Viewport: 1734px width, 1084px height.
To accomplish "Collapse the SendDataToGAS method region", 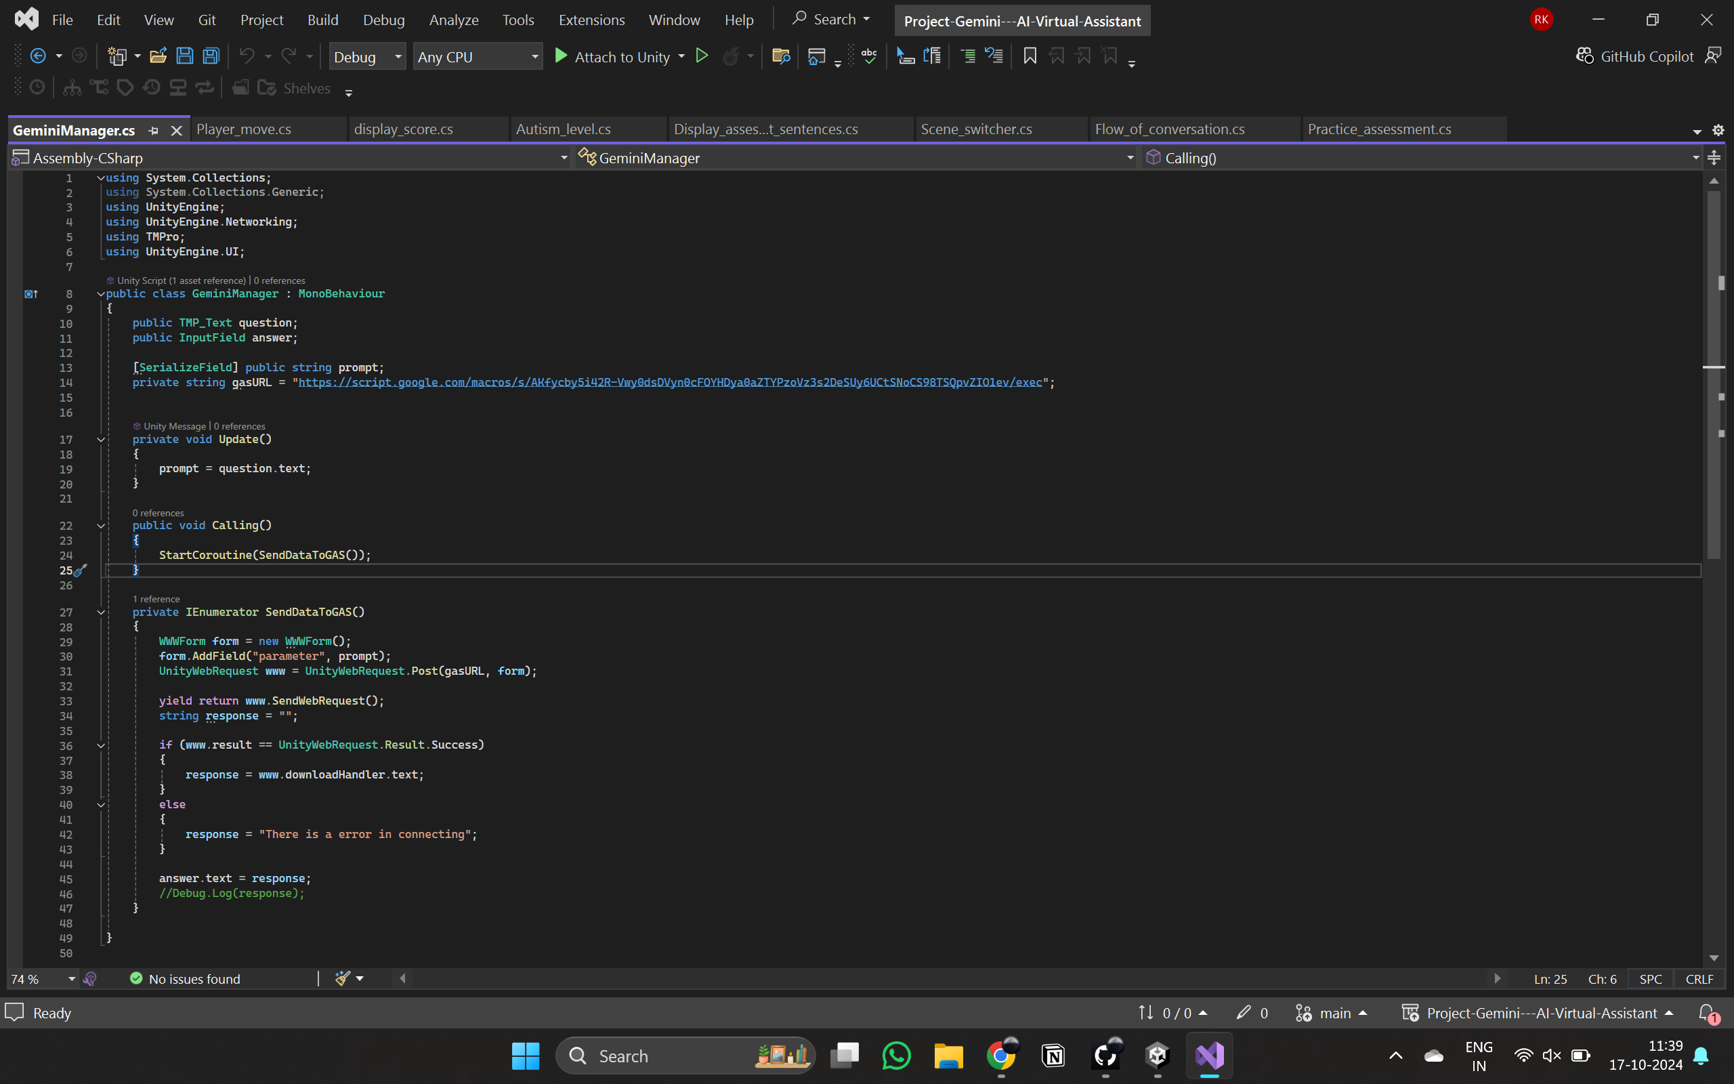I will 101,612.
